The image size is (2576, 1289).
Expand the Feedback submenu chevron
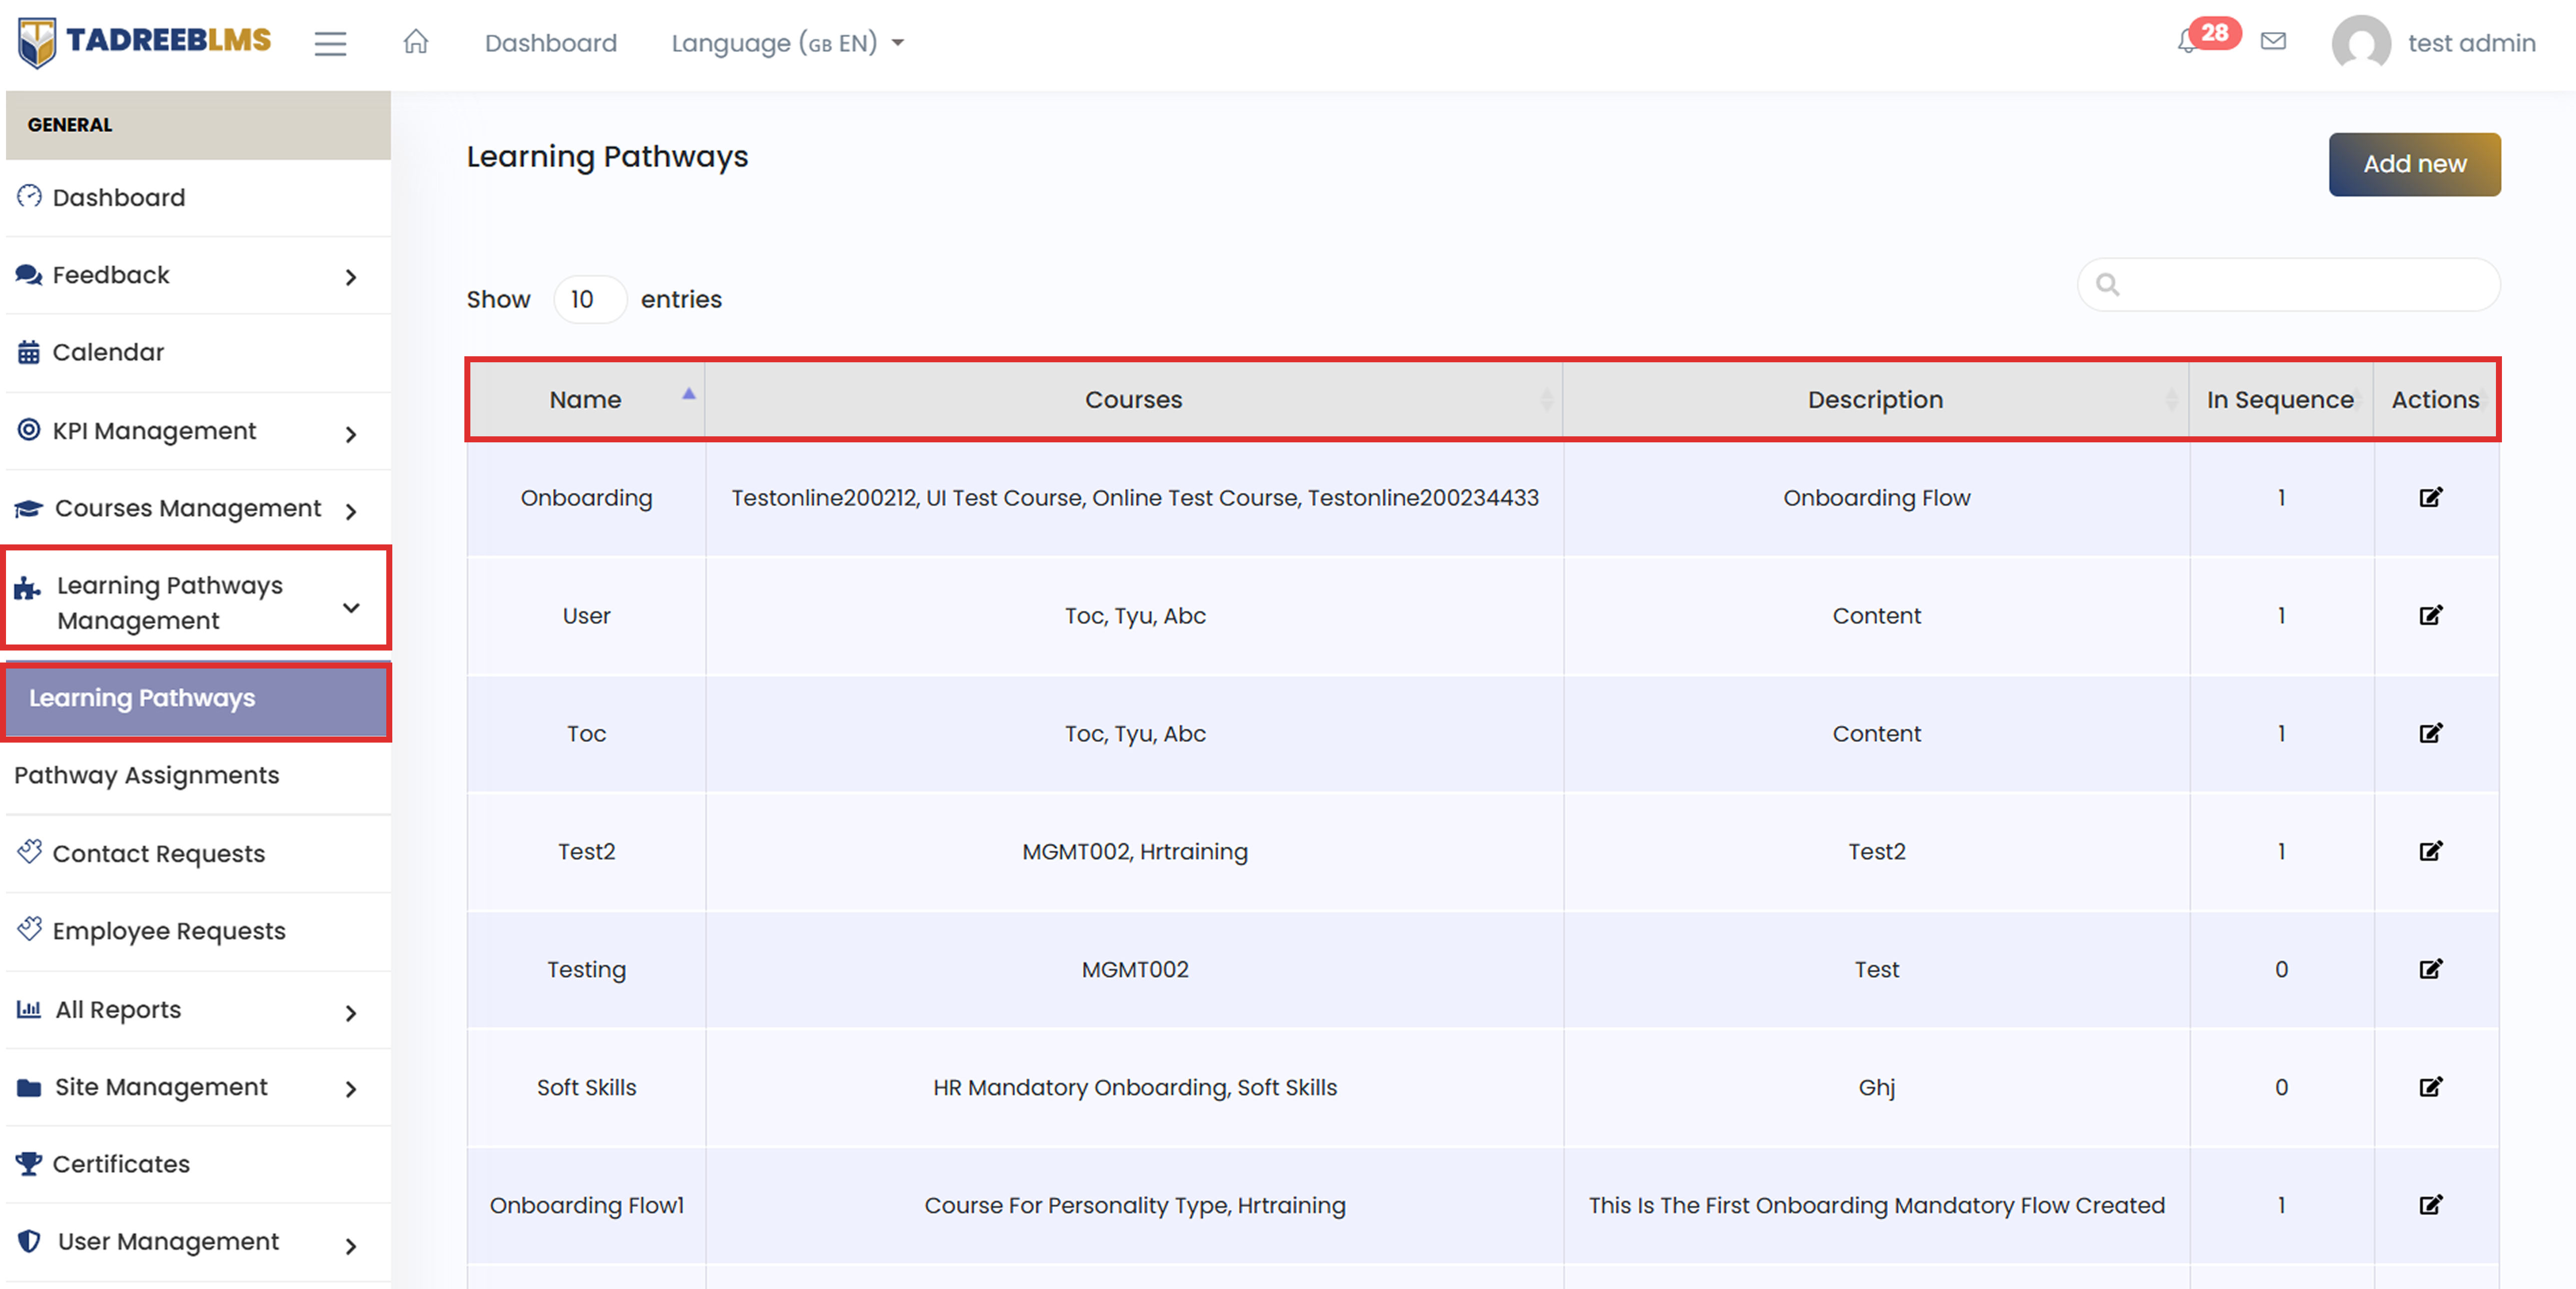tap(350, 277)
